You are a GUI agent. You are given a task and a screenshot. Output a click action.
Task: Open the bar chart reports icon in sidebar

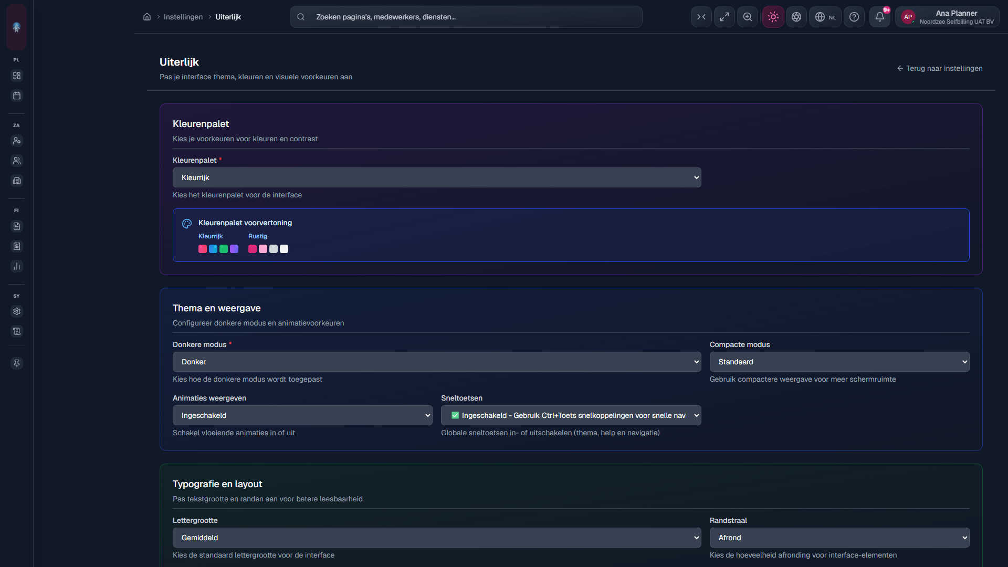coord(17,266)
